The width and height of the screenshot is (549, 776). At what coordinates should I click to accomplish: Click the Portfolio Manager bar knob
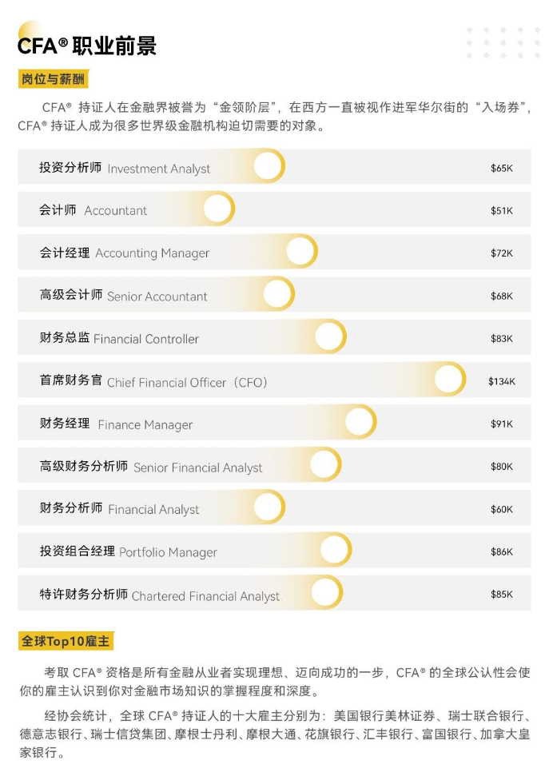[335, 550]
